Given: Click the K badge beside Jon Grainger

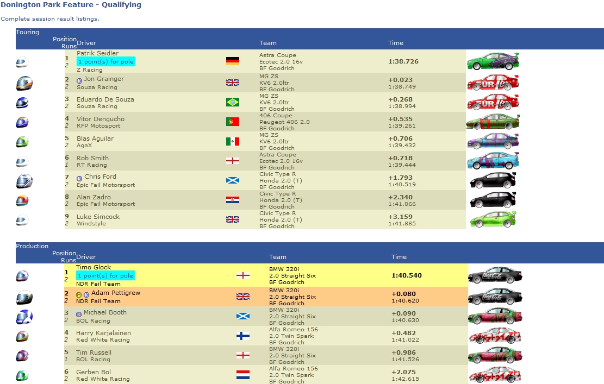Looking at the screenshot, I should pyautogui.click(x=79, y=81).
